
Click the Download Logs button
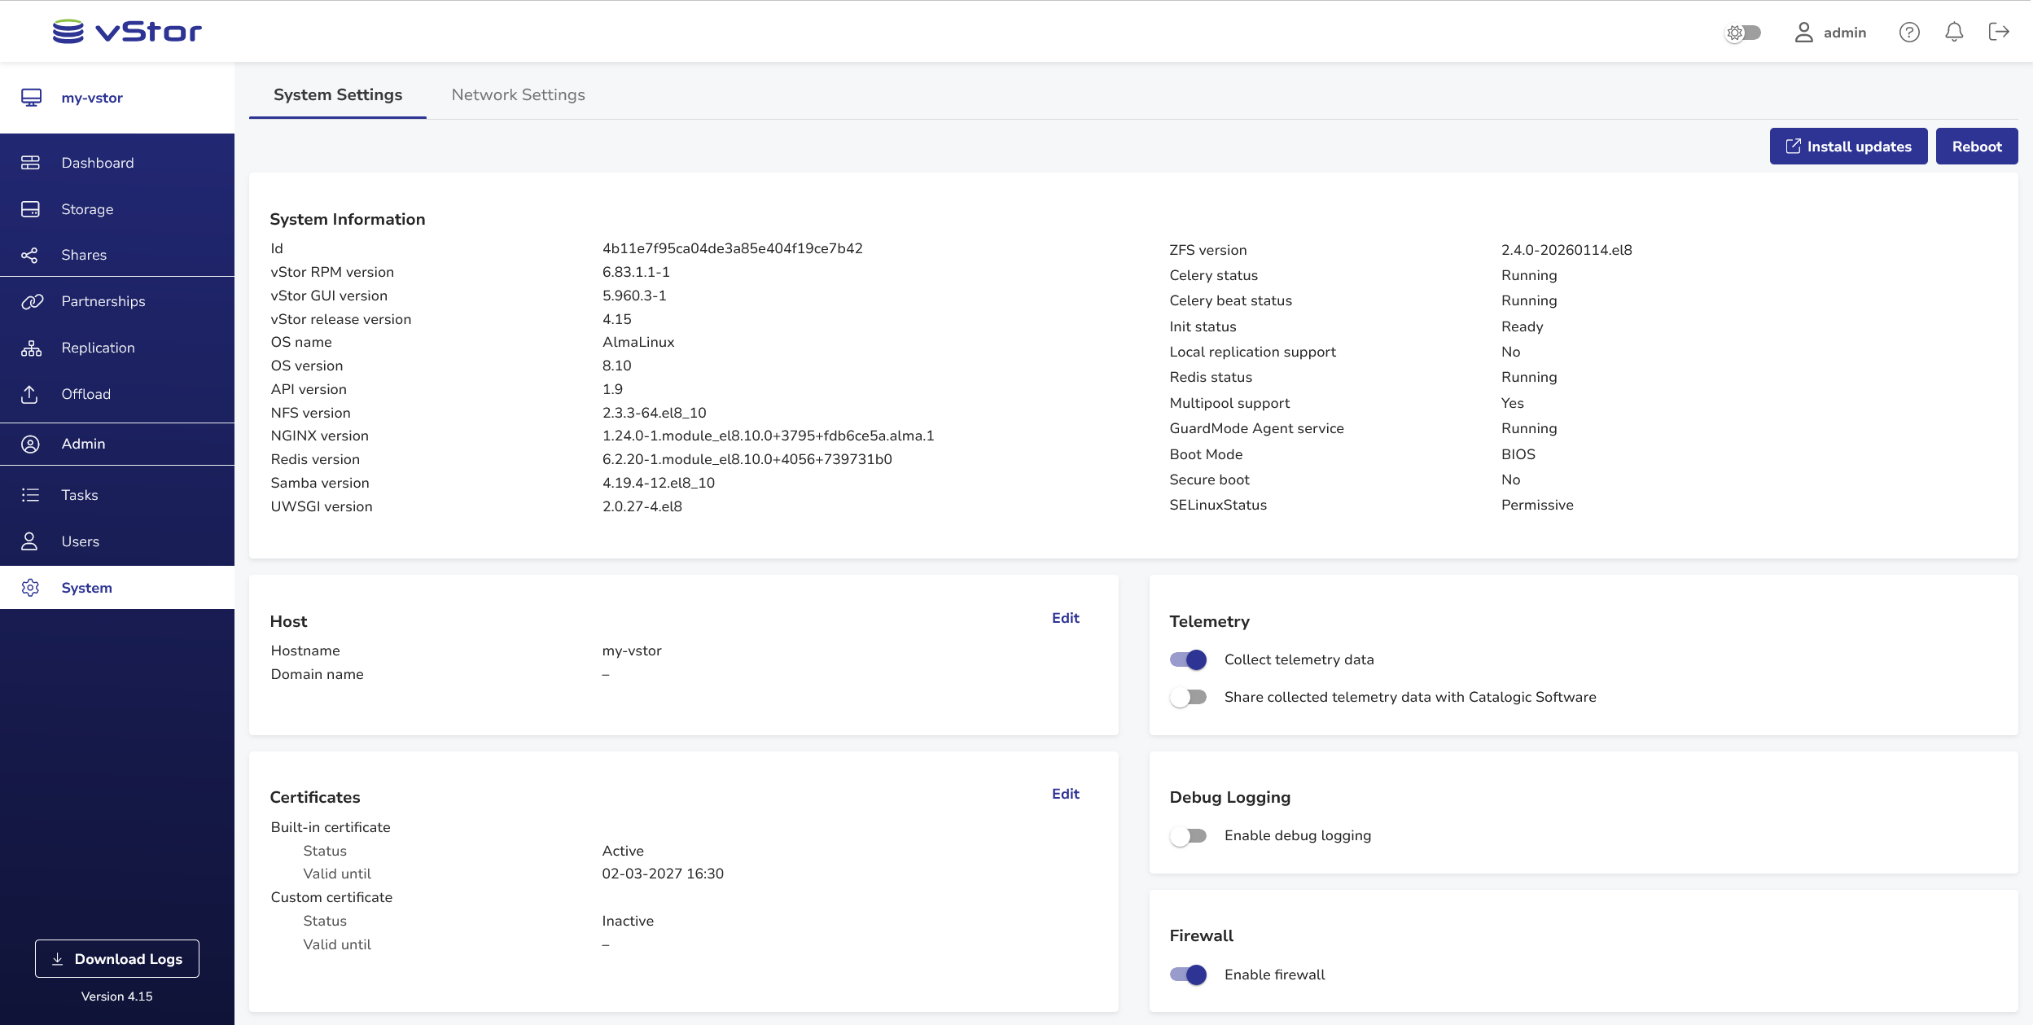[116, 959]
